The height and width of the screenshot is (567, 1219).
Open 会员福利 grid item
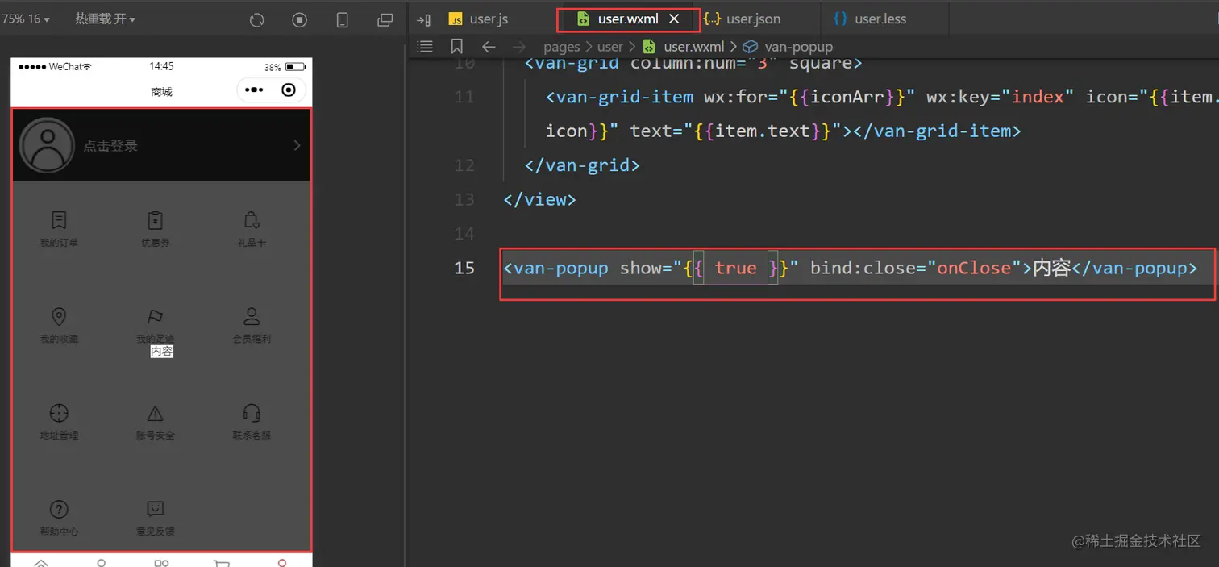pos(252,325)
